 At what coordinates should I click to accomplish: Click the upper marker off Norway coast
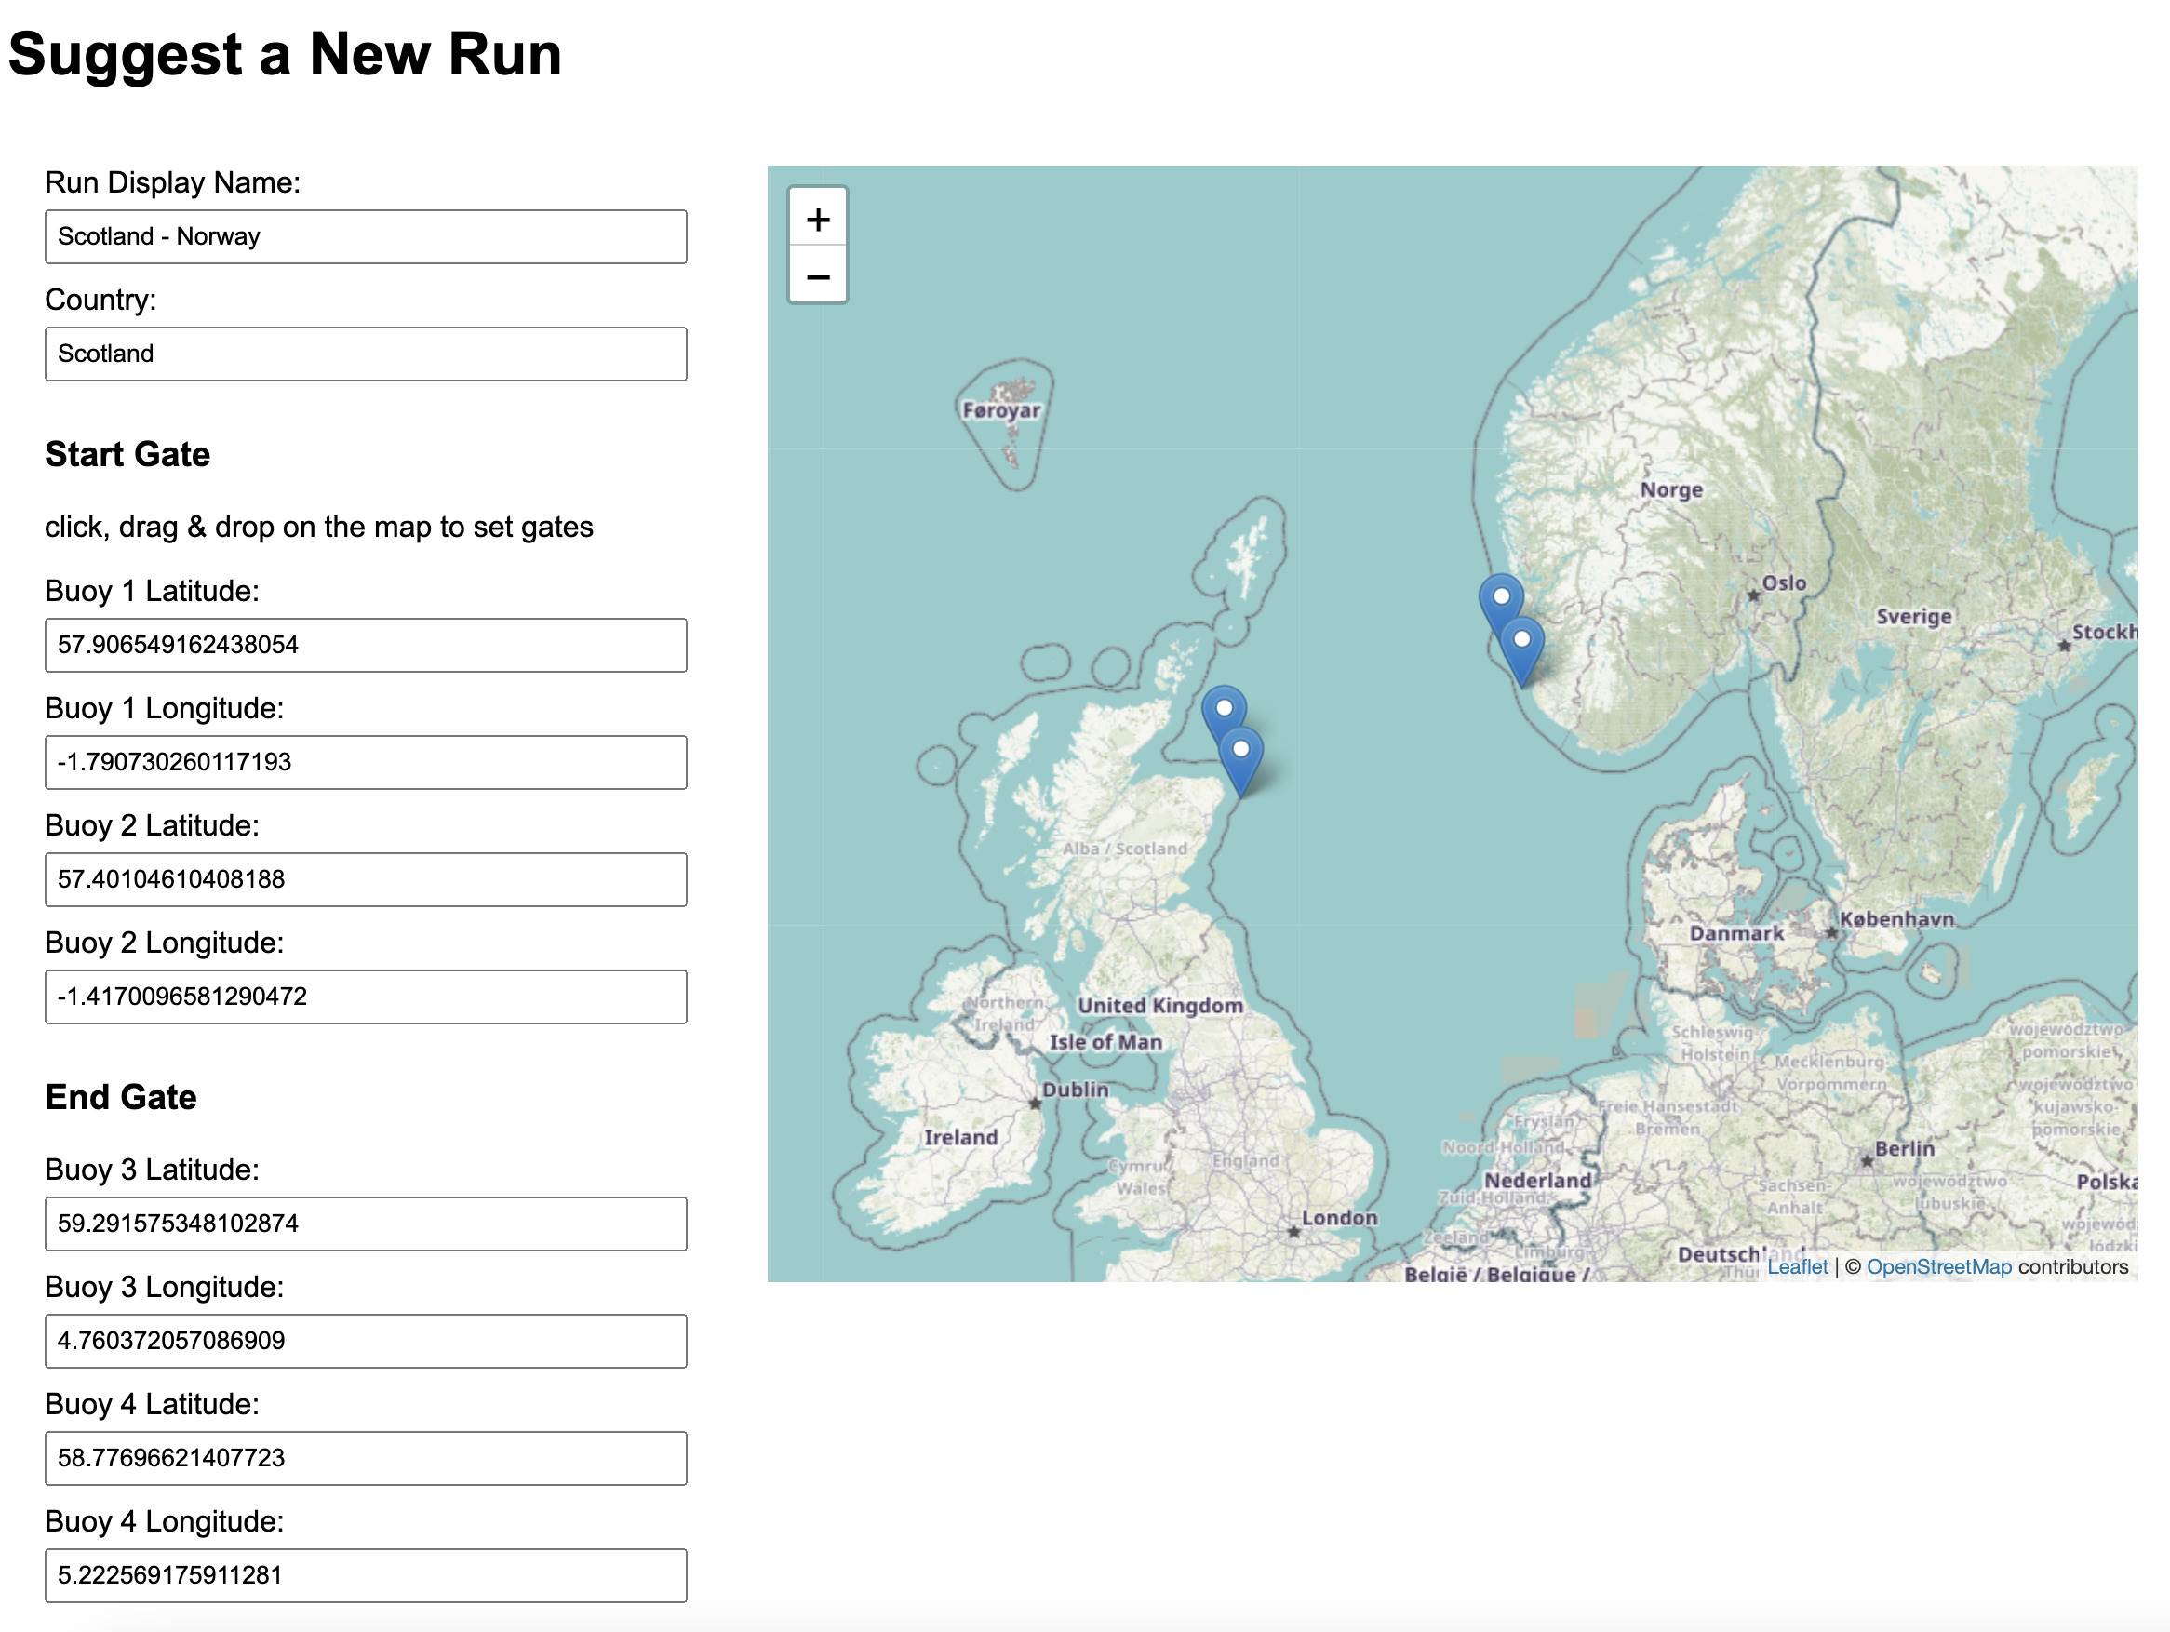[x=1500, y=596]
